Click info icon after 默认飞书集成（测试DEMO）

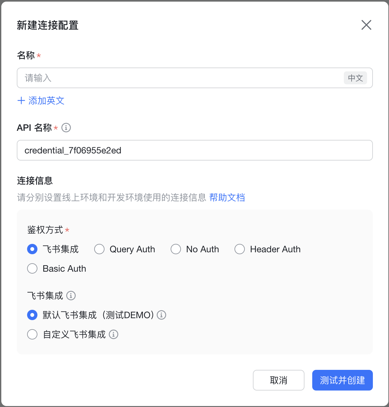[161, 315]
